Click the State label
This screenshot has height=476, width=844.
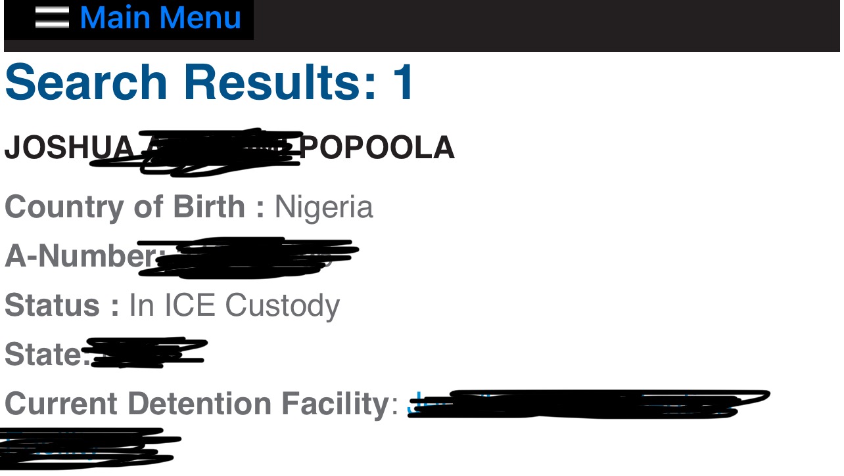click(x=45, y=355)
